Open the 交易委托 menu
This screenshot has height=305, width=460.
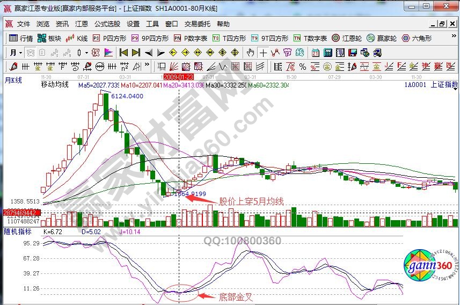[x=198, y=24]
